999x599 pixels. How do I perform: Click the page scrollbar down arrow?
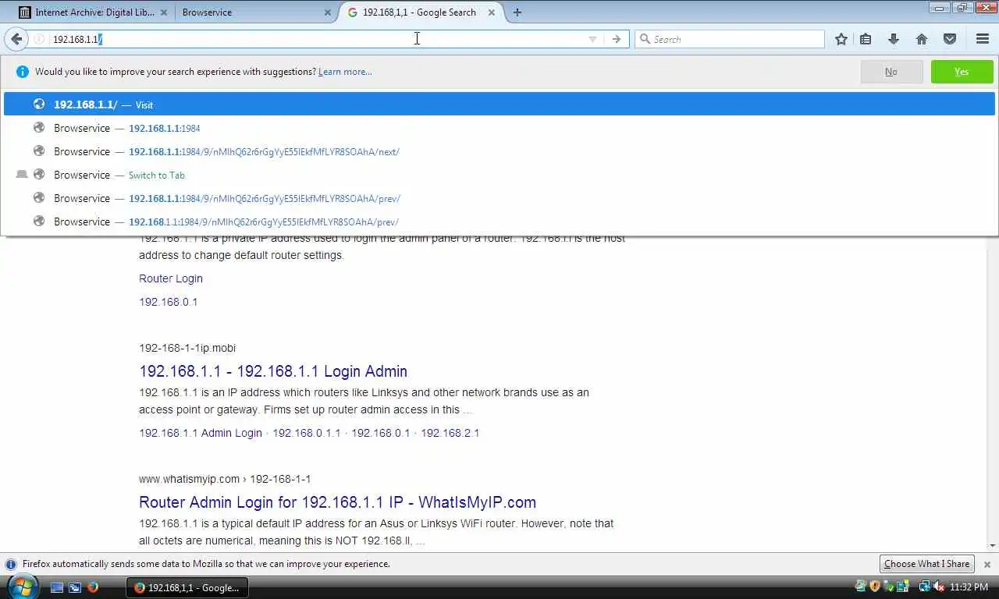pyautogui.click(x=993, y=546)
